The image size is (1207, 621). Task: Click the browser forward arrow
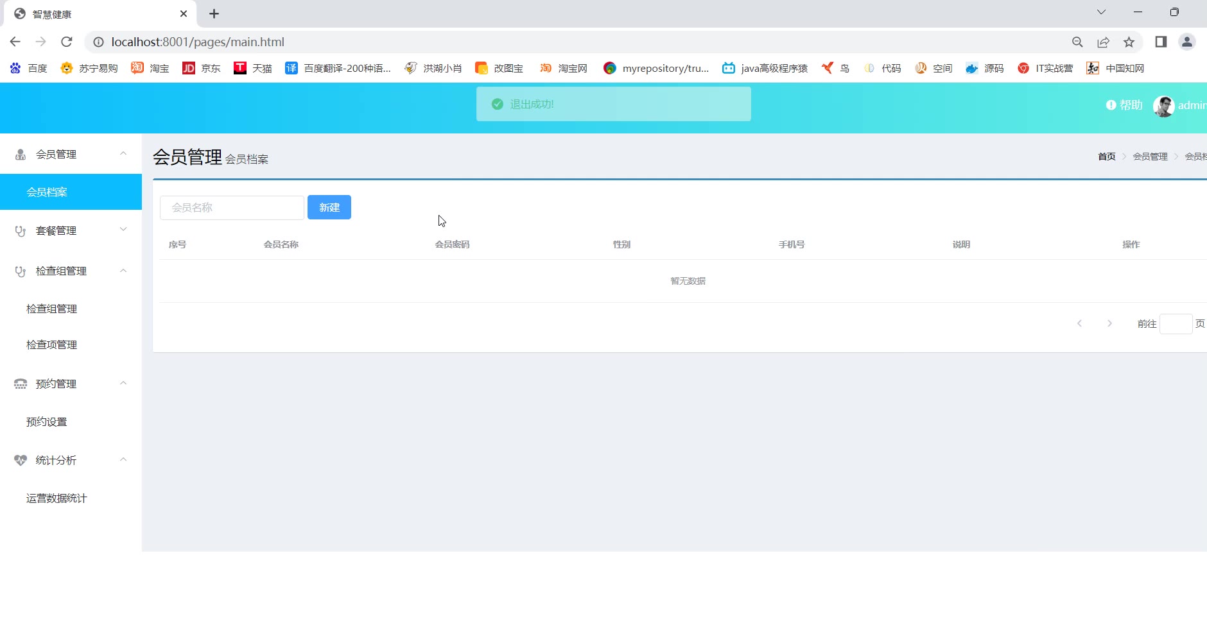[40, 42]
